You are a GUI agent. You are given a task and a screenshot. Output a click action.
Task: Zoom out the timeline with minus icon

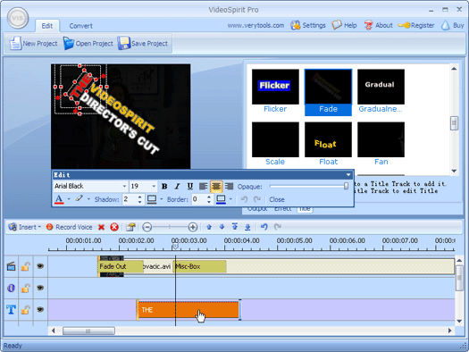coord(147,227)
